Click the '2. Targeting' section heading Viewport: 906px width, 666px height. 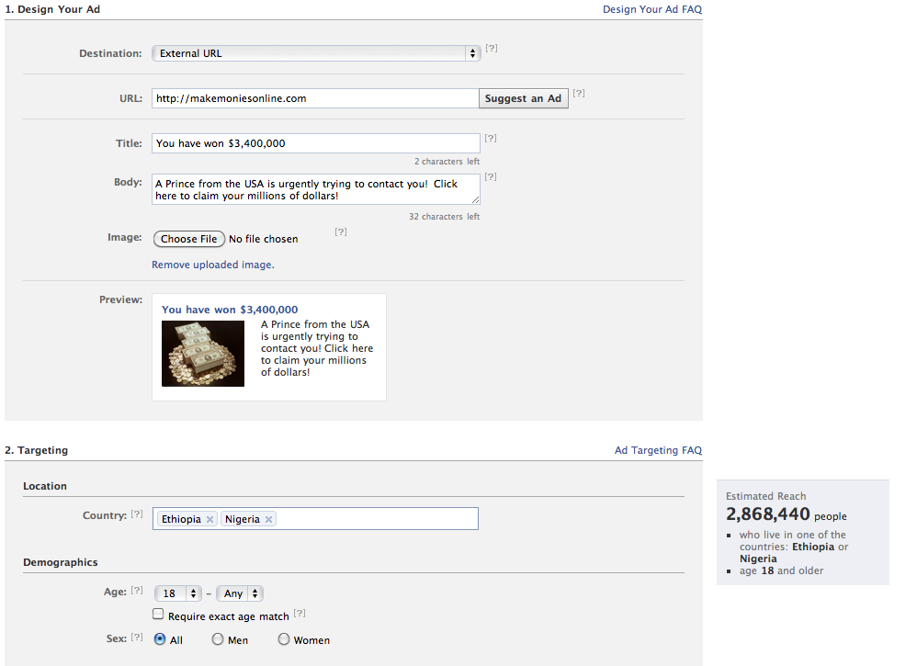pyautogui.click(x=37, y=450)
